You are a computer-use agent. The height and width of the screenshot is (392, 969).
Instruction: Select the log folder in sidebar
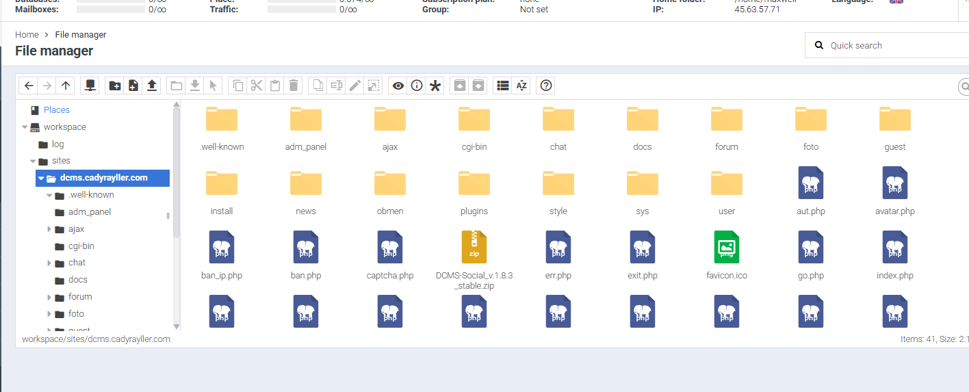57,144
